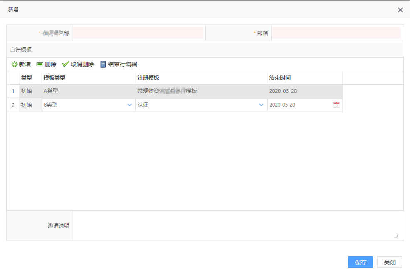Click the 保存 save button
The image size is (410, 272).
360,262
